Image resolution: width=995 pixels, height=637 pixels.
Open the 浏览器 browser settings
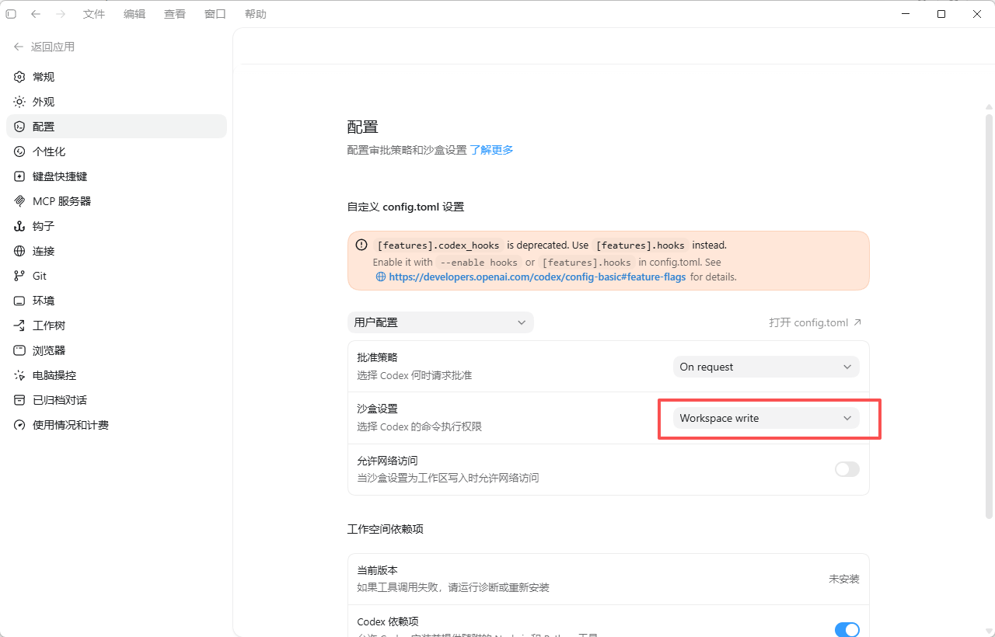click(117, 350)
